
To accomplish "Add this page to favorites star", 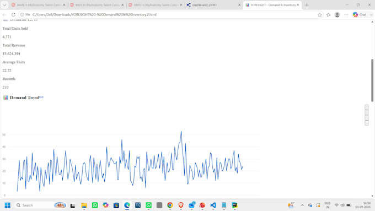I will click(x=319, y=14).
